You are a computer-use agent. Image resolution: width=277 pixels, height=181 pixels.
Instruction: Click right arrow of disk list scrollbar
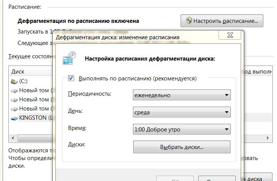pyautogui.click(x=268, y=138)
